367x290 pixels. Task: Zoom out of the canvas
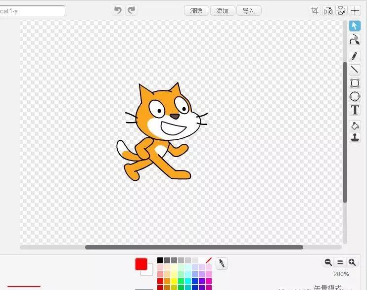(x=328, y=262)
